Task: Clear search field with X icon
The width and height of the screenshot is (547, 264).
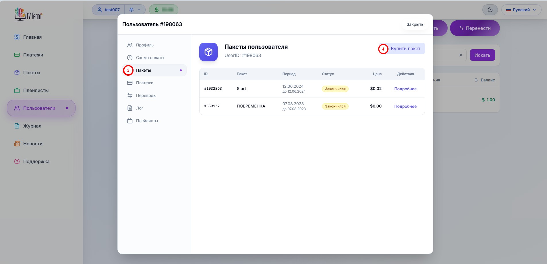Action: click(461, 55)
